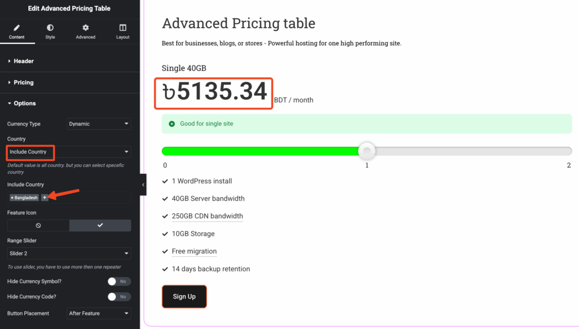The height and width of the screenshot is (329, 579).
Task: Open the Button Placement dropdown
Action: pyautogui.click(x=99, y=313)
